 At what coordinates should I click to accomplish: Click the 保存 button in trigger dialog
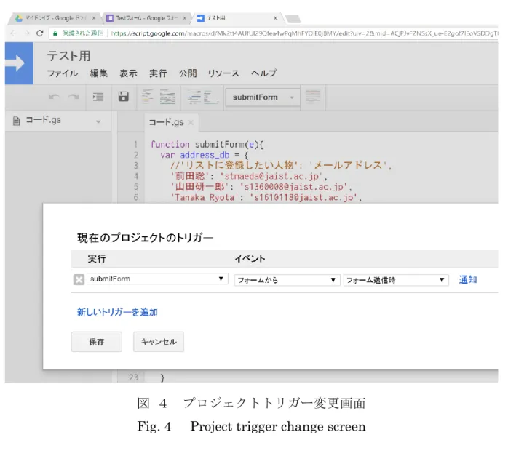(x=97, y=342)
